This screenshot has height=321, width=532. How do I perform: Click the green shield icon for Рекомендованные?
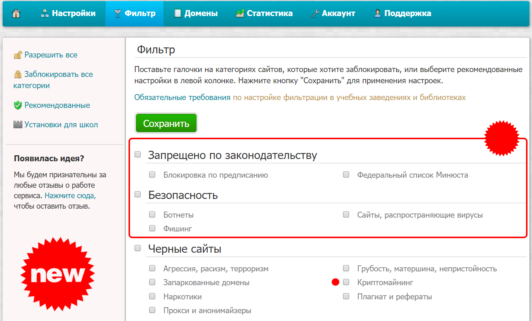tap(18, 106)
